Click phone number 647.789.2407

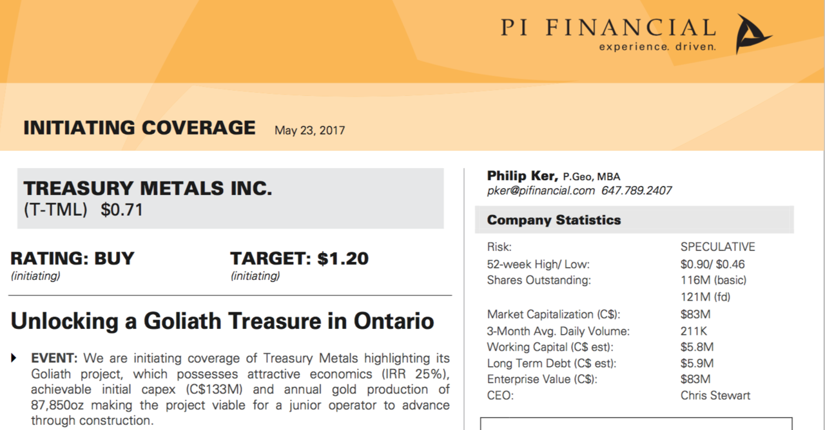pyautogui.click(x=637, y=191)
